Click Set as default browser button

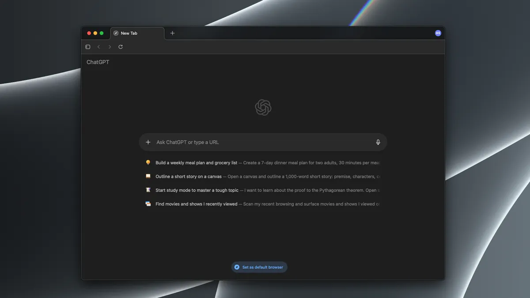click(x=259, y=267)
